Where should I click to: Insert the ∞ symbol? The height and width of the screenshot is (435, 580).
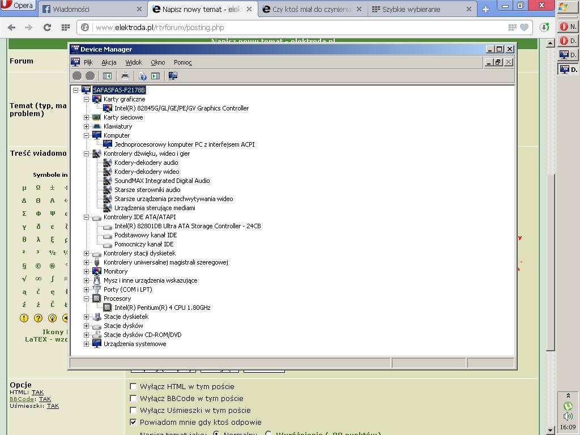tap(38, 279)
